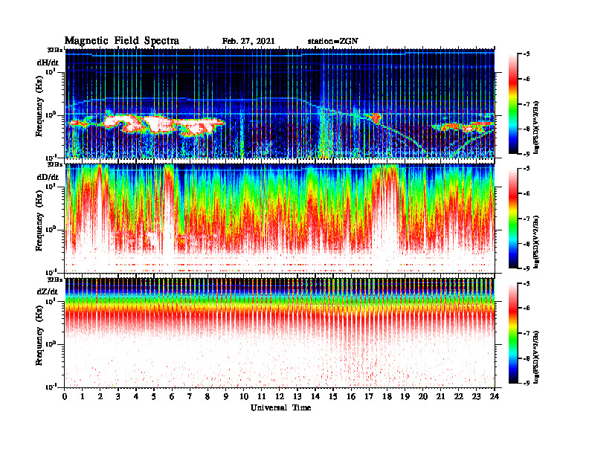Click the dH/dt spectrogram color scale bar
The image size is (589, 455).
[513, 104]
